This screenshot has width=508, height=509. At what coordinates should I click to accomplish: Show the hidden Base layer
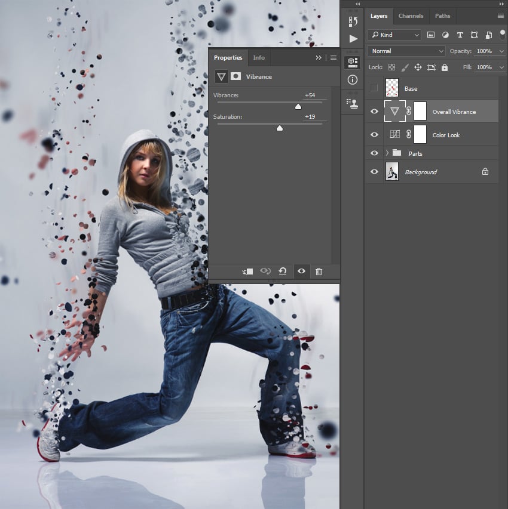click(x=374, y=88)
